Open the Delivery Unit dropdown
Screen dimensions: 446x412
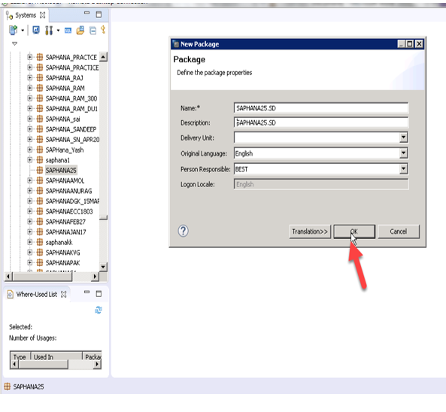tap(403, 138)
